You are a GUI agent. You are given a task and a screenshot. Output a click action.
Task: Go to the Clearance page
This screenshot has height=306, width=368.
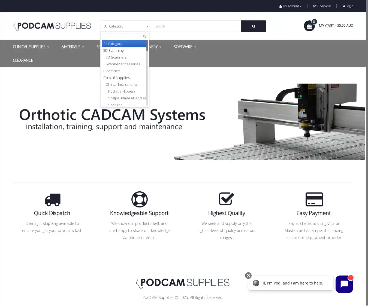point(23,60)
